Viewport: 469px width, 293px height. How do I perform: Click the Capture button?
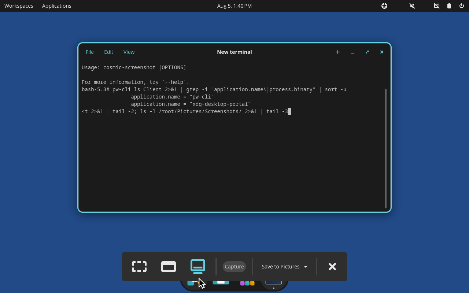pyautogui.click(x=234, y=267)
